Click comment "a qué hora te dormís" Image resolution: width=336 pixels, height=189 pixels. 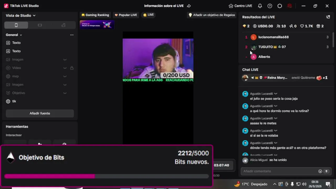coord(279,111)
